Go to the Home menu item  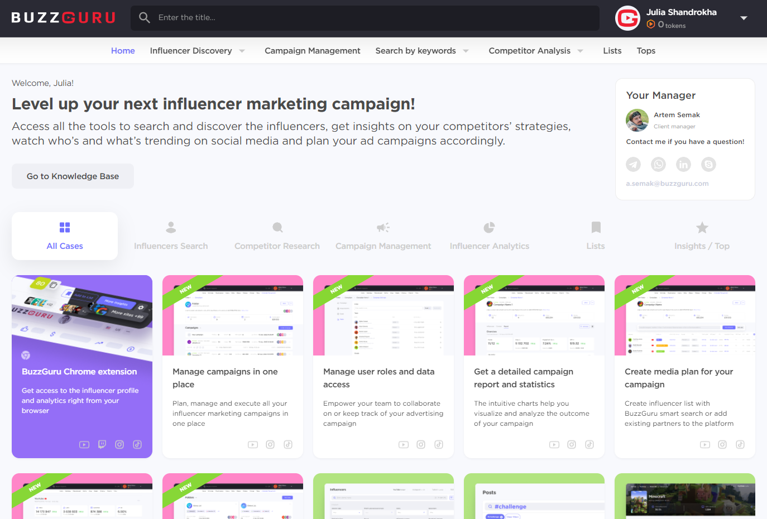pyautogui.click(x=123, y=51)
